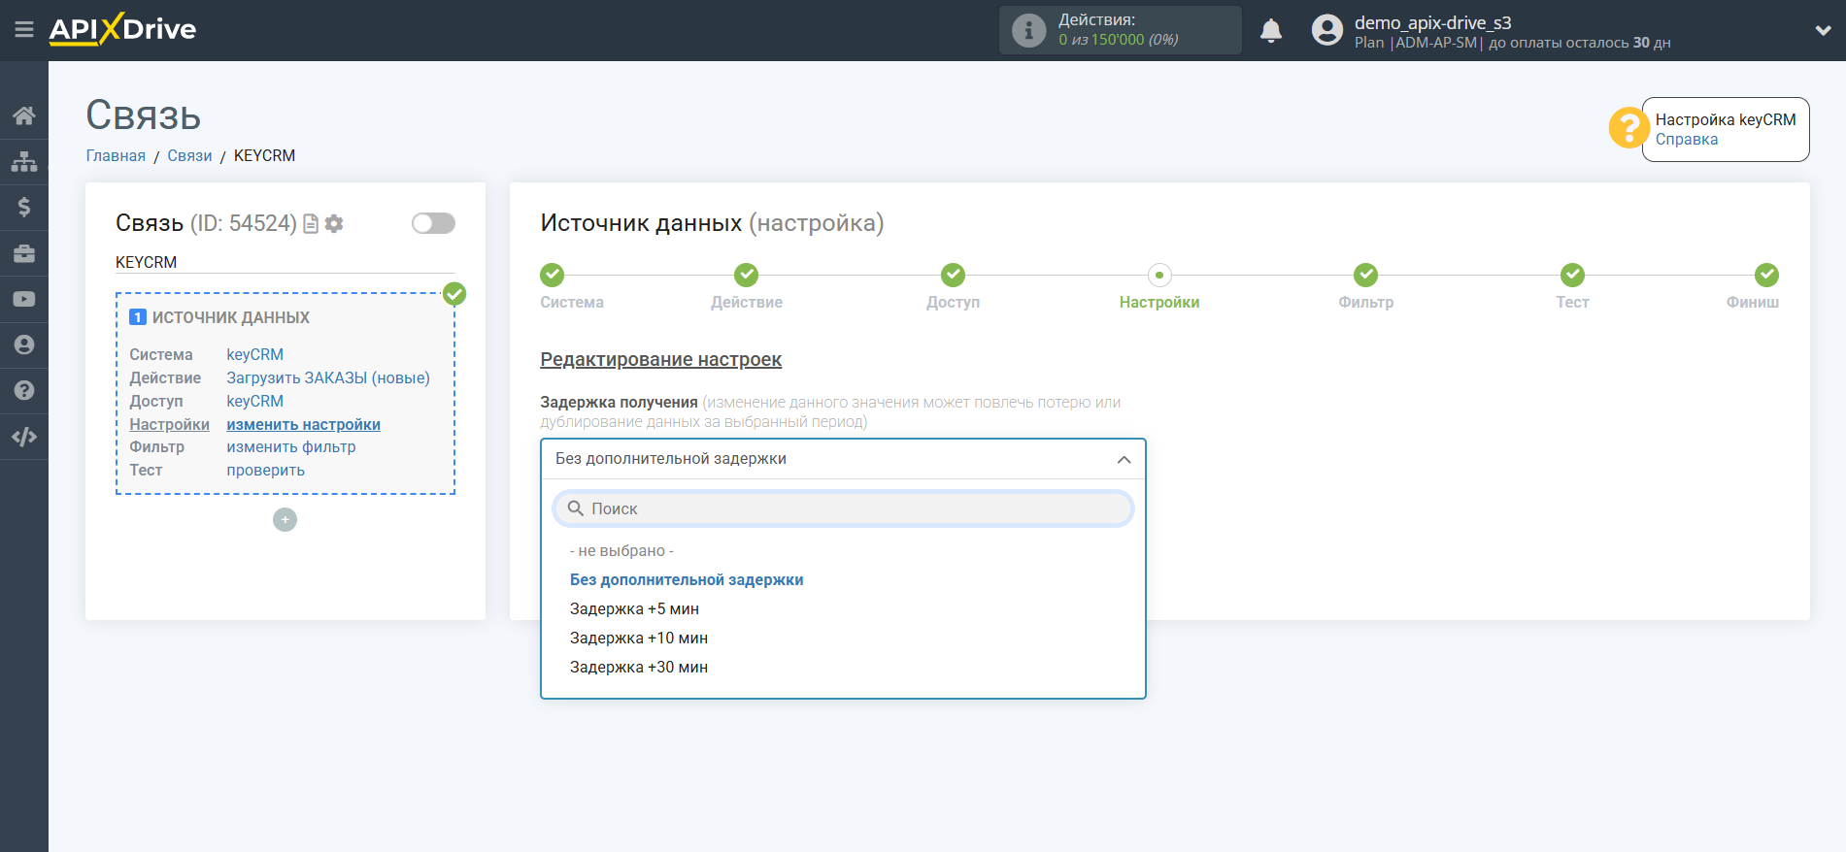The image size is (1846, 852).
Task: Click проверить test link
Action: (265, 471)
